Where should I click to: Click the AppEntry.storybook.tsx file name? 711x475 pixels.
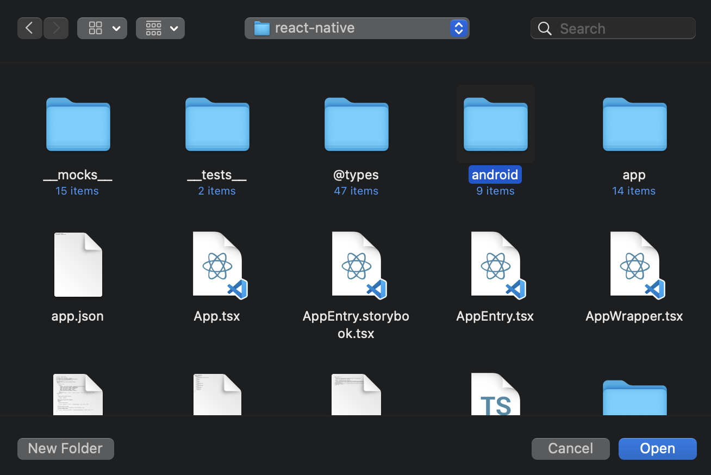[x=356, y=324]
